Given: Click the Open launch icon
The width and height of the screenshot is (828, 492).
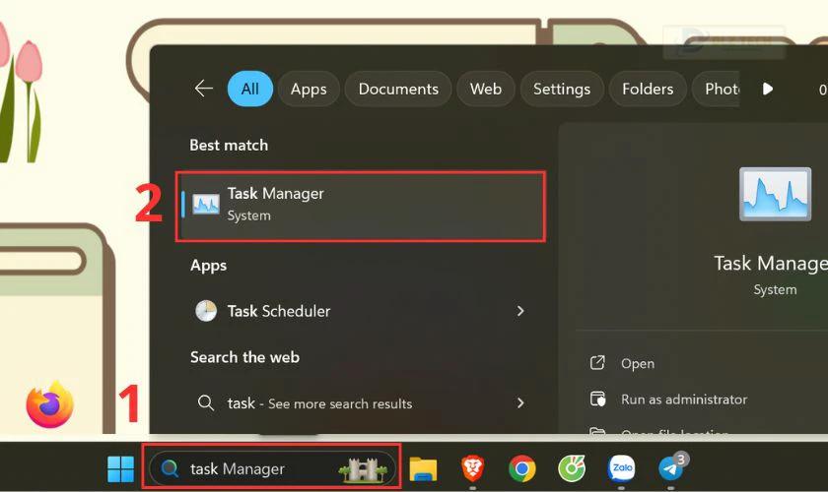Looking at the screenshot, I should (x=597, y=362).
